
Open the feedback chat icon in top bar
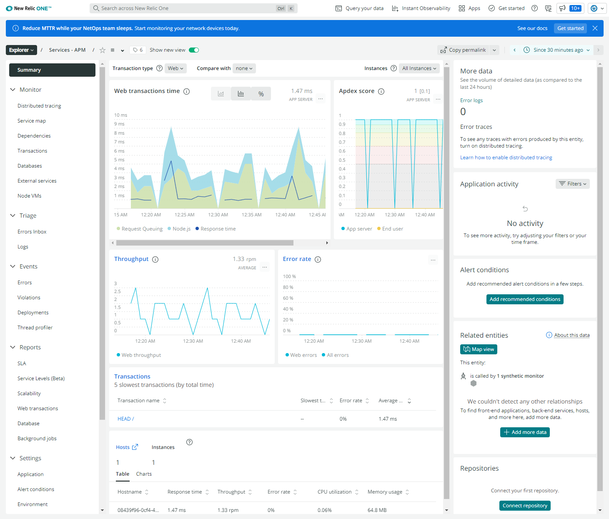pyautogui.click(x=548, y=8)
